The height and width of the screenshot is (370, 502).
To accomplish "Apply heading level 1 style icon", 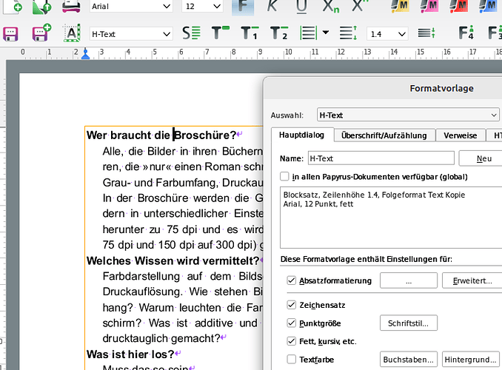I will [250, 33].
